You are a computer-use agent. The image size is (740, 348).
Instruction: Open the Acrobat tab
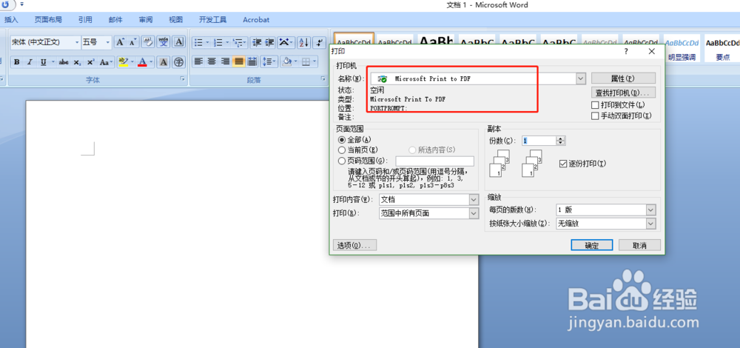(x=256, y=20)
